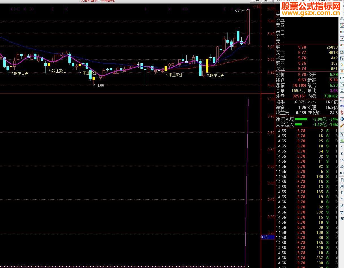
Task: Click the 大宗流入 row showing -1.12亿
Action: pos(307,124)
